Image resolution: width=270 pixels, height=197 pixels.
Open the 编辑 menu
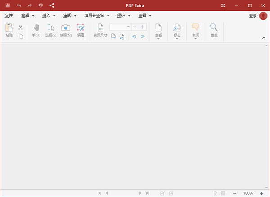tap(27, 15)
